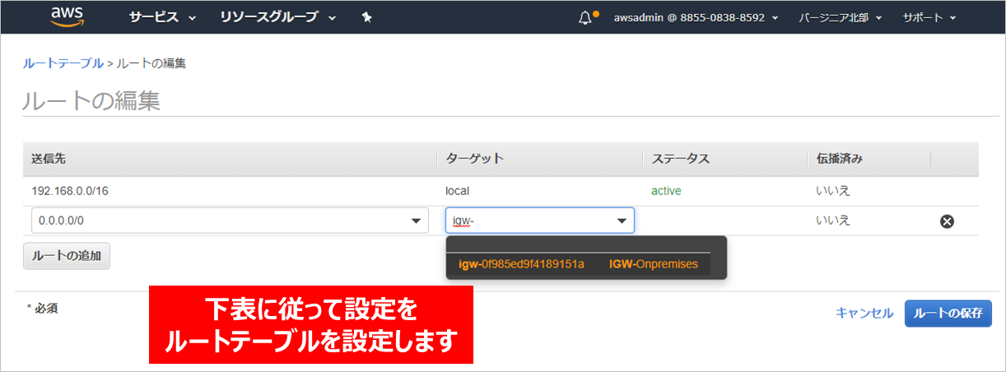Click the destination field dropdown arrow
The width and height of the screenshot is (1006, 372).
(x=414, y=221)
